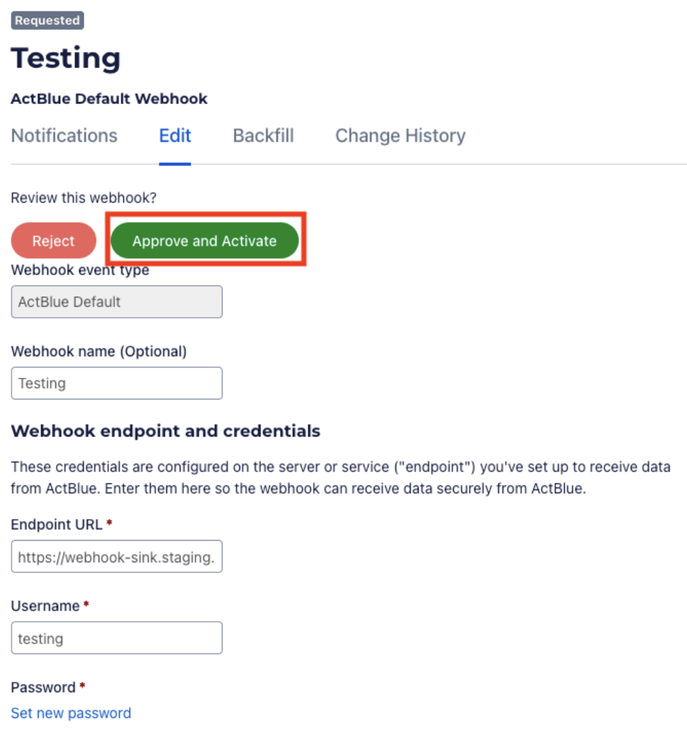
Task: Click the Approve and Activate button
Action: tap(204, 241)
